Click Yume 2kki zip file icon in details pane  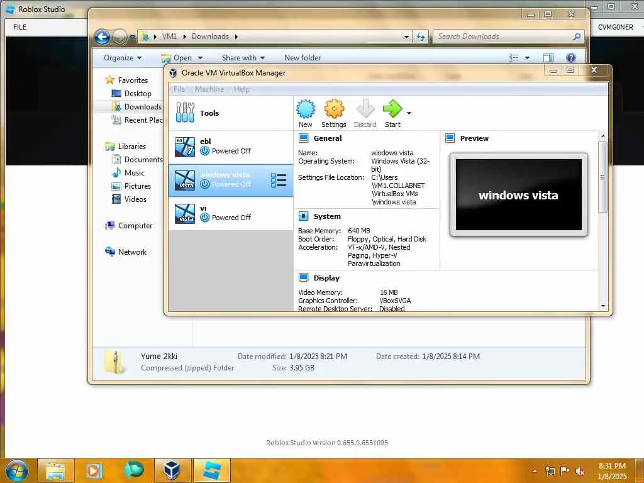point(114,362)
